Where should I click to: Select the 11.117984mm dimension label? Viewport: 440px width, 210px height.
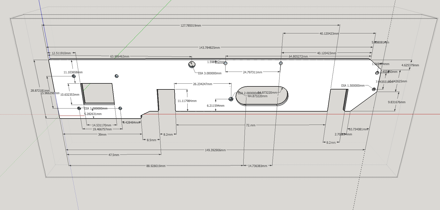(187, 101)
